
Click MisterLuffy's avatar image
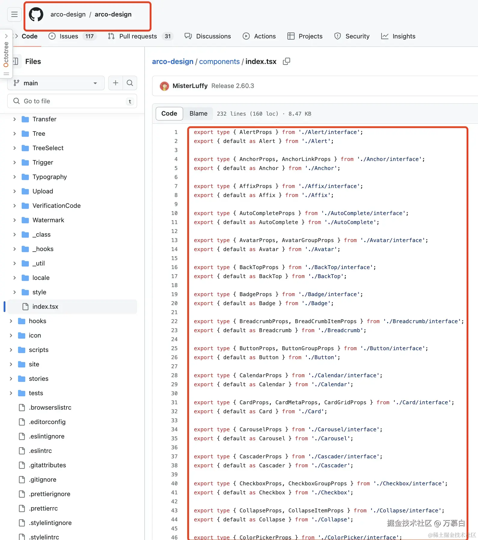tap(164, 86)
